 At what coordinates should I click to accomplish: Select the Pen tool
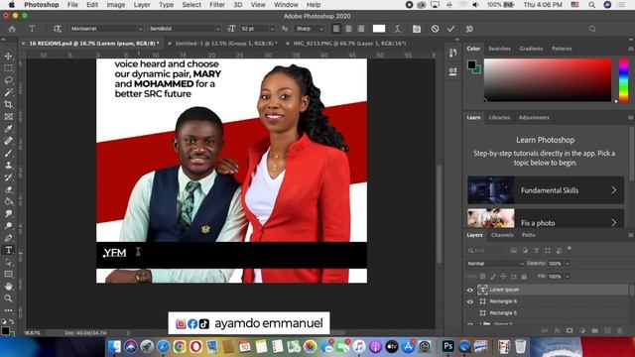(8, 238)
